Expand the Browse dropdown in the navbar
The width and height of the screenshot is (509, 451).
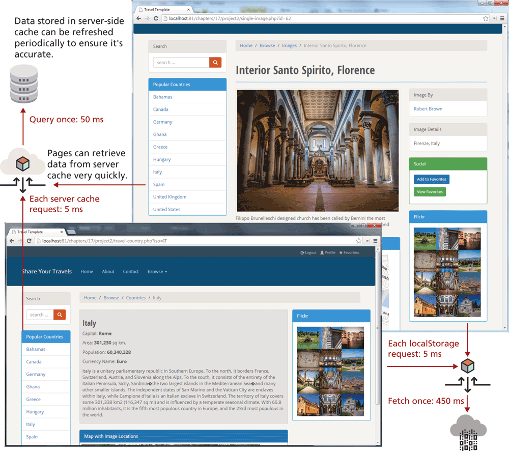pyautogui.click(x=157, y=272)
